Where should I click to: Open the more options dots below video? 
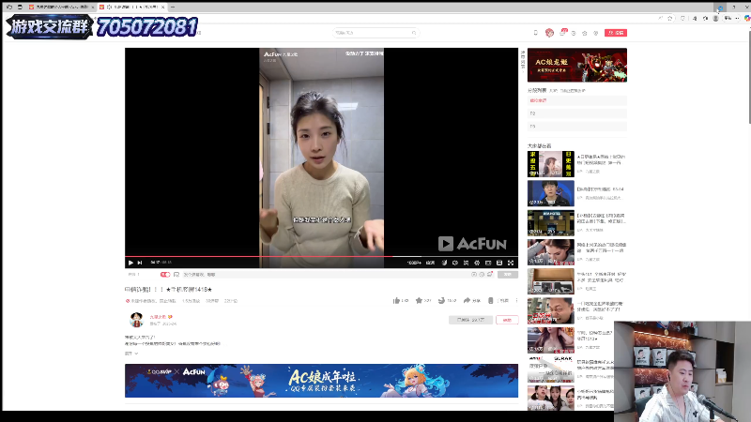coord(516,300)
